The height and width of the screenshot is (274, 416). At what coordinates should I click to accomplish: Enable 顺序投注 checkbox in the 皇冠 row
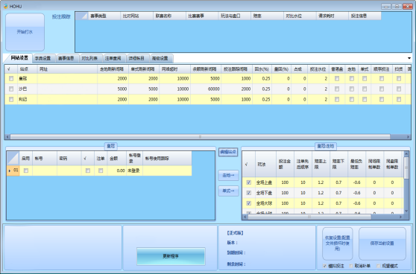382,78
